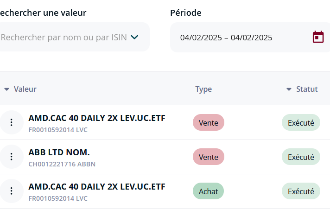Sort by Statut using its arrow
330x216 pixels.
click(x=289, y=89)
